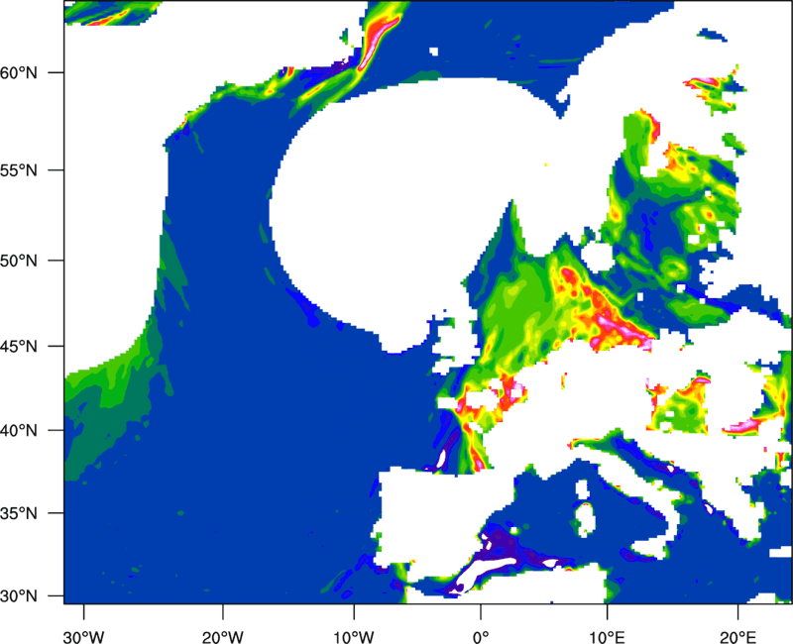
Task: Click the 55°N latitude label
Action: click(19, 170)
